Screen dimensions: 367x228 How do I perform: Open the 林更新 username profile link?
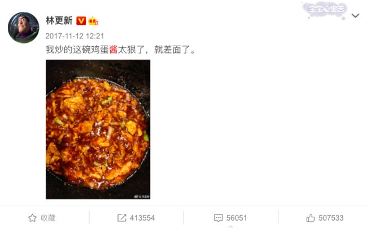point(59,21)
